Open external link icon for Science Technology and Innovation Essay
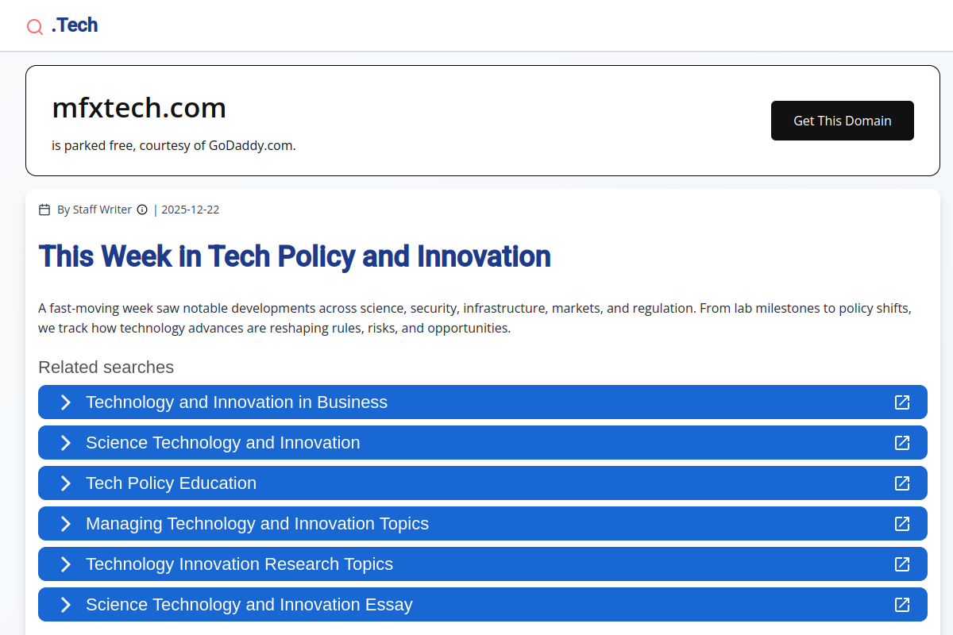The height and width of the screenshot is (635, 953). click(x=902, y=604)
